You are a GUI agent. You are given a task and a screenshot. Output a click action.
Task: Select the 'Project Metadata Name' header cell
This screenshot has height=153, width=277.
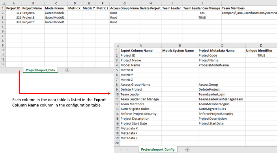(x=222, y=51)
